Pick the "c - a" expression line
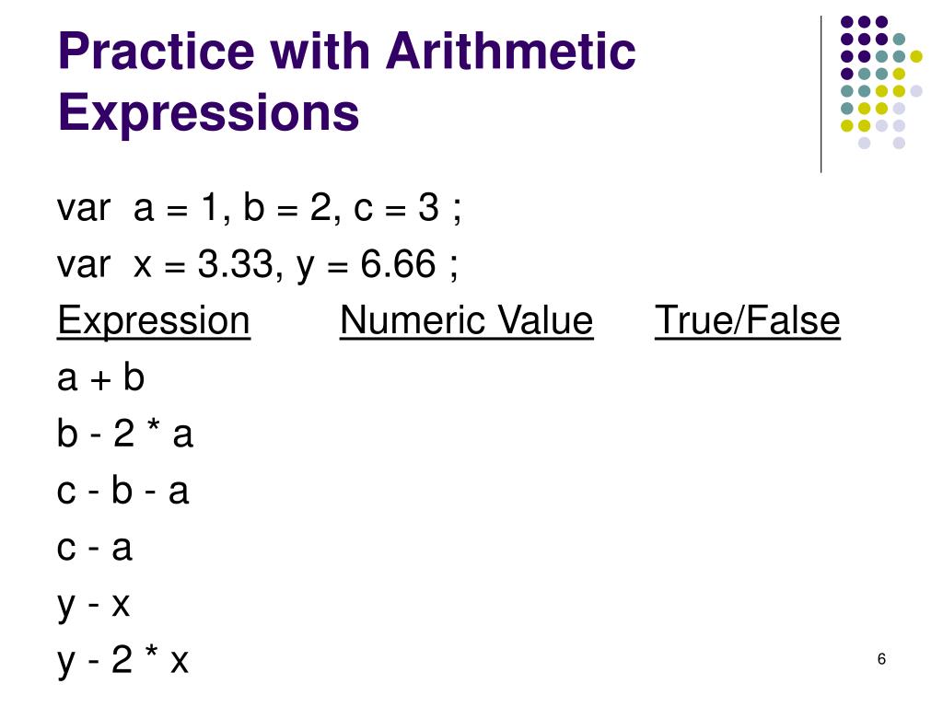Viewport: 943px width, 707px height. pos(95,549)
